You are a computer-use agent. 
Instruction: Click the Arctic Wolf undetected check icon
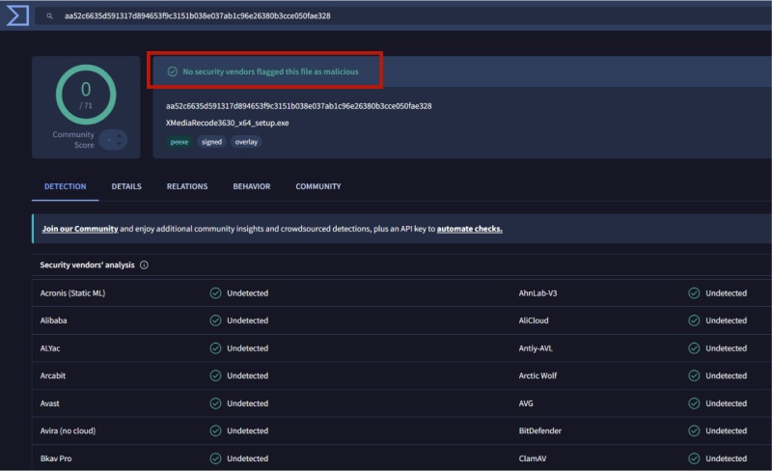click(694, 375)
